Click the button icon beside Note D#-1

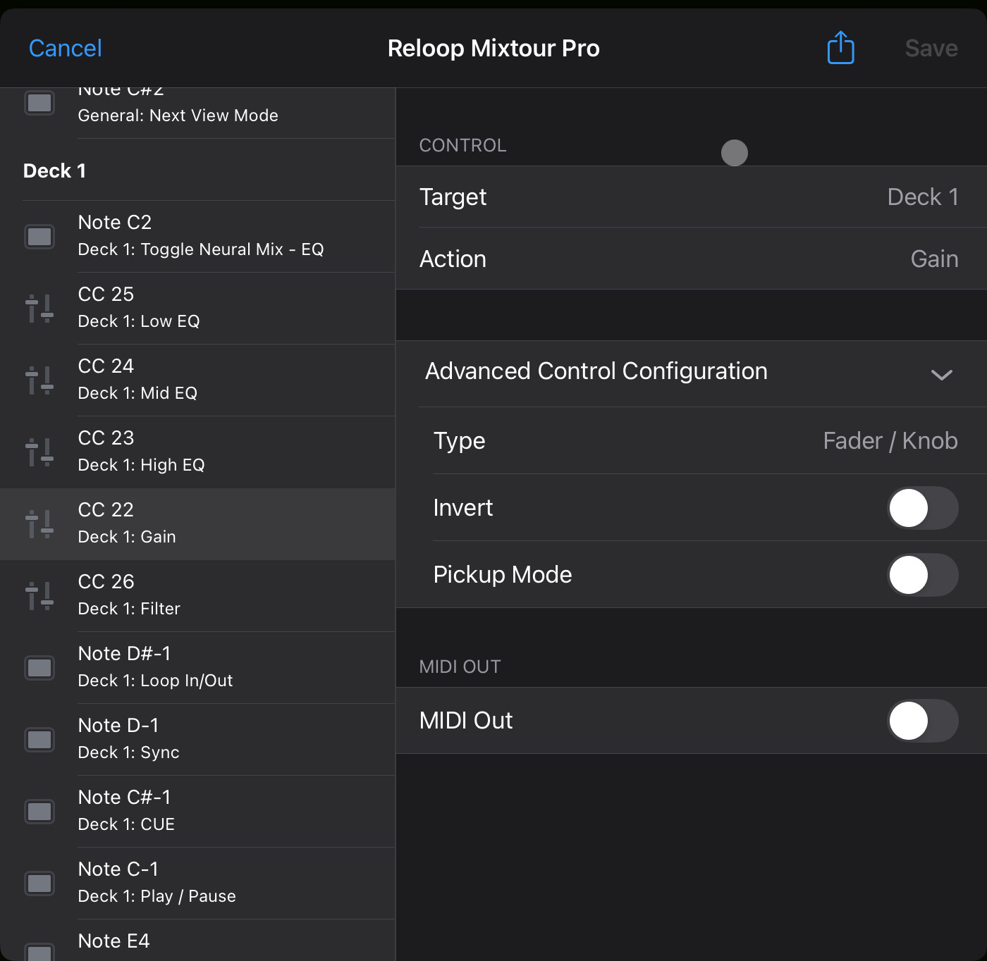(x=39, y=668)
